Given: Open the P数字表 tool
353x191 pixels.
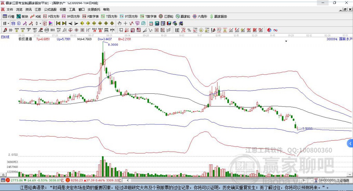Looking at the screenshot, I should pyautogui.click(x=91, y=17).
